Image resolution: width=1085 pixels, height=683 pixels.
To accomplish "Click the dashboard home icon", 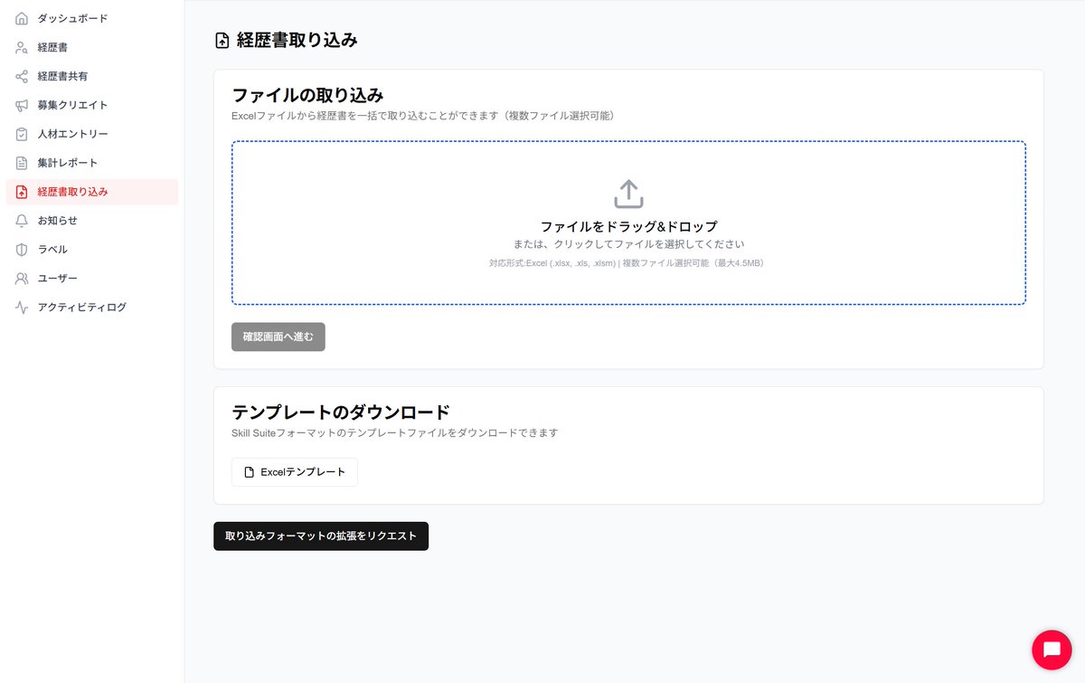I will tap(22, 18).
